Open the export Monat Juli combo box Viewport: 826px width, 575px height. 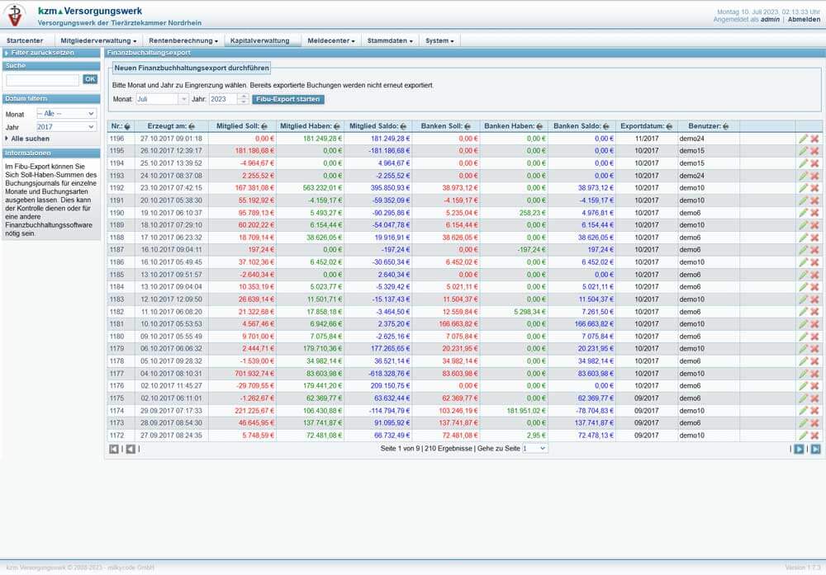[x=162, y=99]
